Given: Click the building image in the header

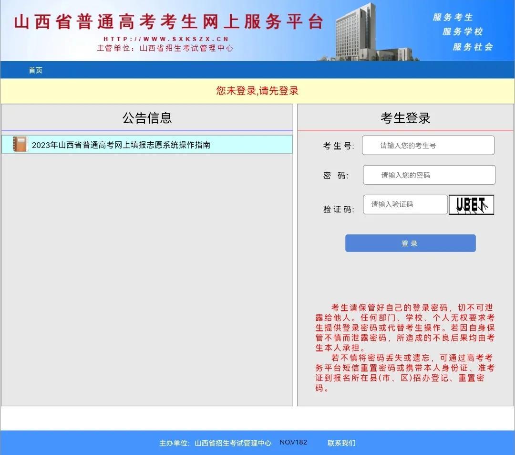Looking at the screenshot, I should point(355,30).
